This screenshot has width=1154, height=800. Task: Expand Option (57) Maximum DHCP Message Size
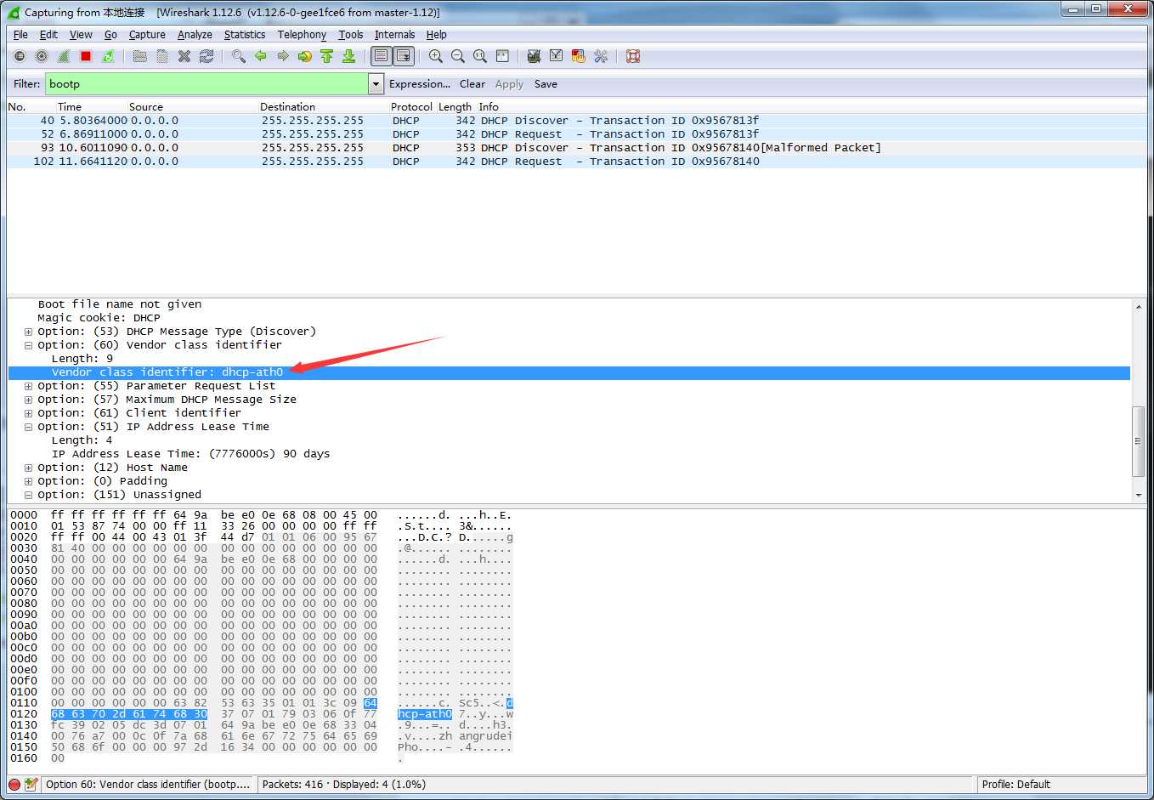pos(28,400)
